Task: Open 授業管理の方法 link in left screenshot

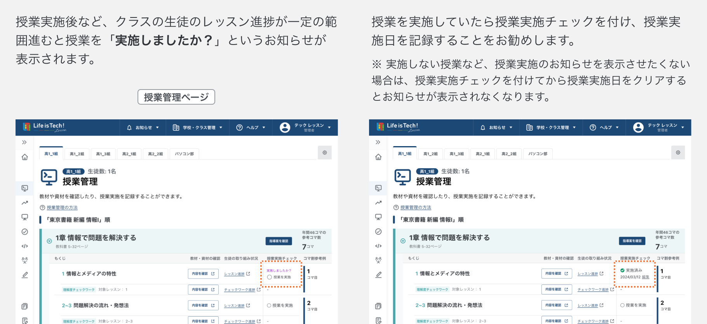Action: pyautogui.click(x=62, y=208)
